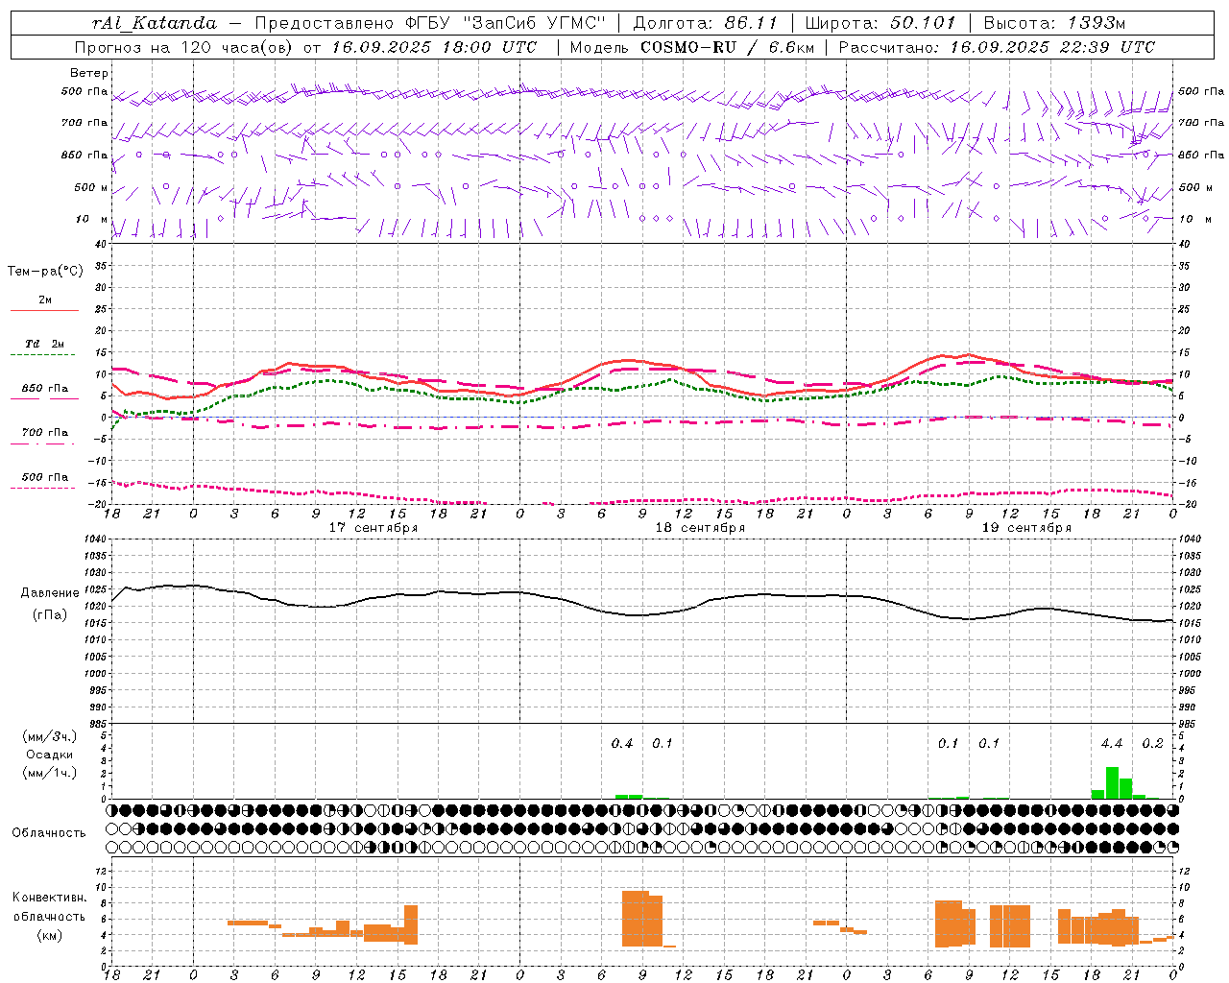Click the '0.2' precipitation total value

point(1152,744)
